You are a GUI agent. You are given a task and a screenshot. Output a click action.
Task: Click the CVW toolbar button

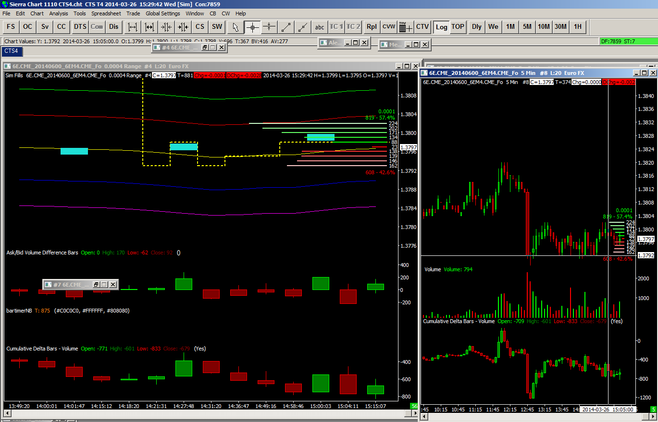coord(388,27)
